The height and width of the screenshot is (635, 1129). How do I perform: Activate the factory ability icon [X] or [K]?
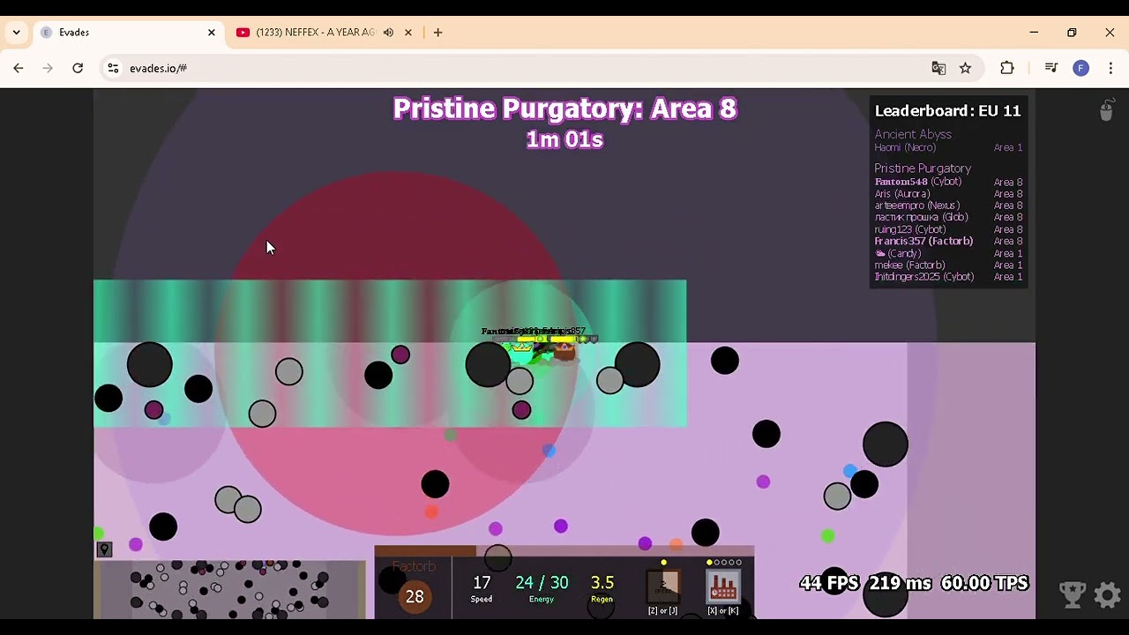click(723, 586)
